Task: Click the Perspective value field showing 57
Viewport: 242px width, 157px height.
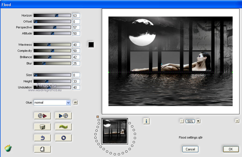Action: [76, 27]
